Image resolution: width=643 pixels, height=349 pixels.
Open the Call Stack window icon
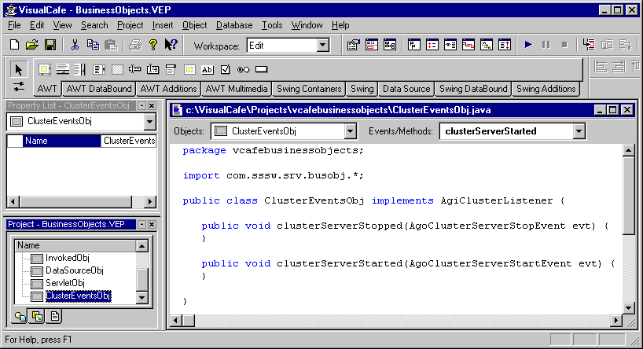468,45
